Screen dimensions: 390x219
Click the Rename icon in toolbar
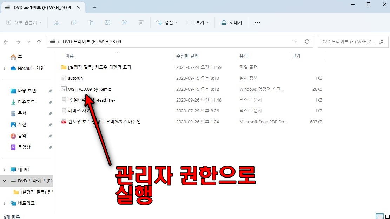[x=107, y=22]
